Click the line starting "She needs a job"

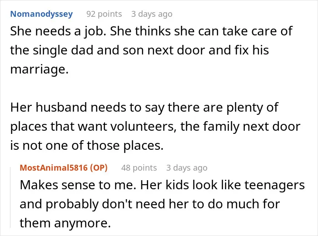(151, 31)
